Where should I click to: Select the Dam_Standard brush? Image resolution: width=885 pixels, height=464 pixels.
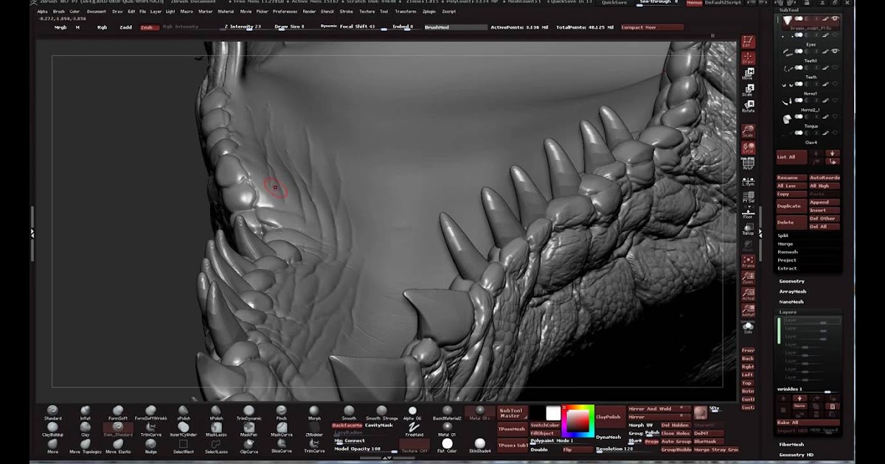[118, 429]
